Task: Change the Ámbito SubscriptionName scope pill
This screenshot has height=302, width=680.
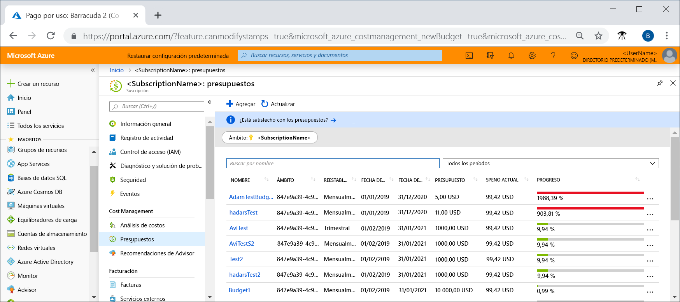Action: 270,138
